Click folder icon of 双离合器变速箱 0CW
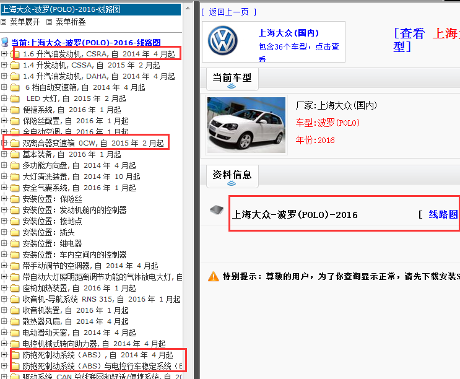Viewport: 460px width, 379px height. click(x=15, y=143)
